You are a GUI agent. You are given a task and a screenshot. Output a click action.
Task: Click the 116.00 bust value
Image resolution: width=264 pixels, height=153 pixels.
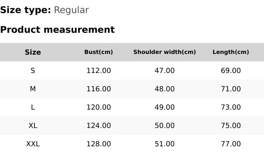tap(99, 89)
